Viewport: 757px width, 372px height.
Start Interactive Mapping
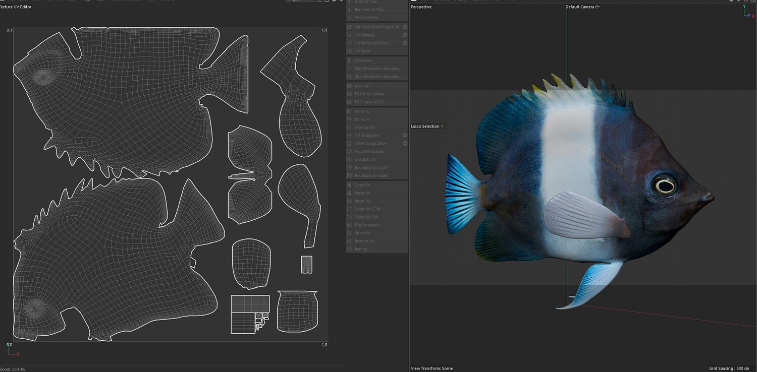pyautogui.click(x=377, y=69)
